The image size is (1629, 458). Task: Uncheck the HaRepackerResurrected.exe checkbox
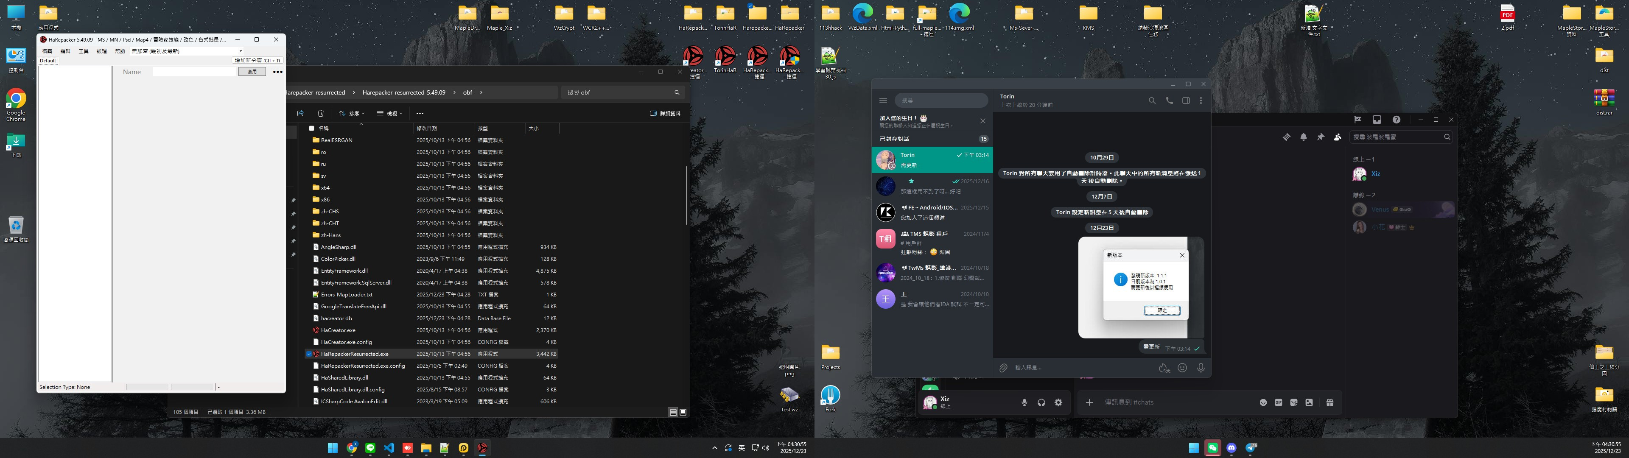[x=308, y=354]
